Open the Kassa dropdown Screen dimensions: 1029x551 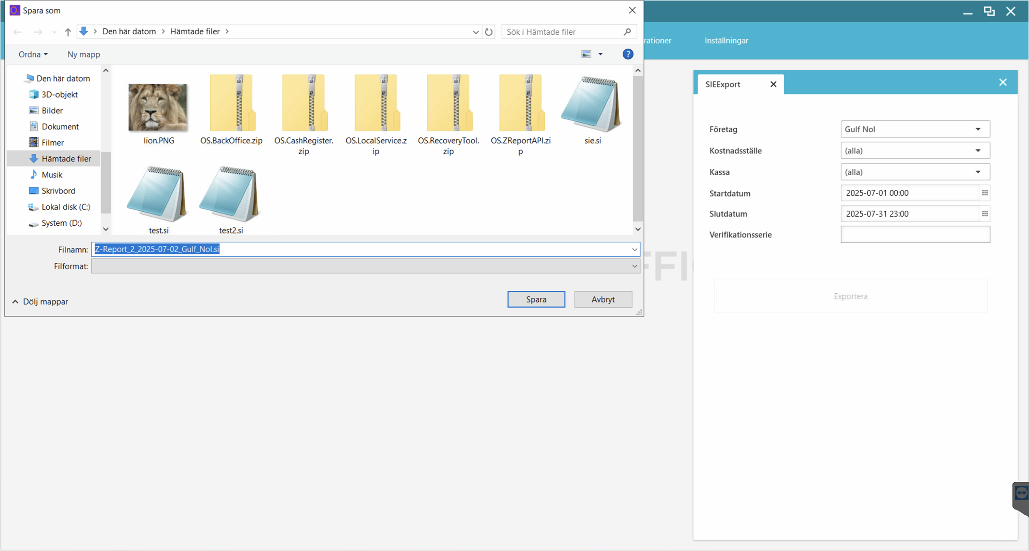coord(915,172)
